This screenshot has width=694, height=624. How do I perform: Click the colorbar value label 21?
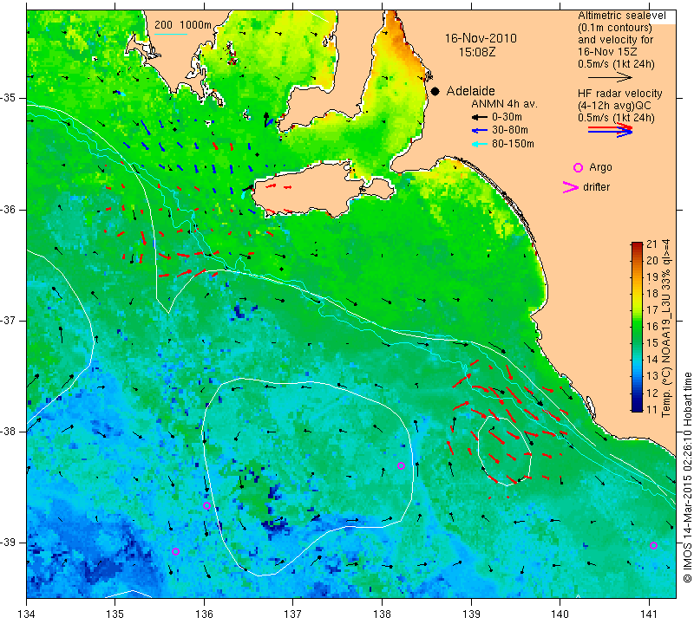(x=652, y=244)
